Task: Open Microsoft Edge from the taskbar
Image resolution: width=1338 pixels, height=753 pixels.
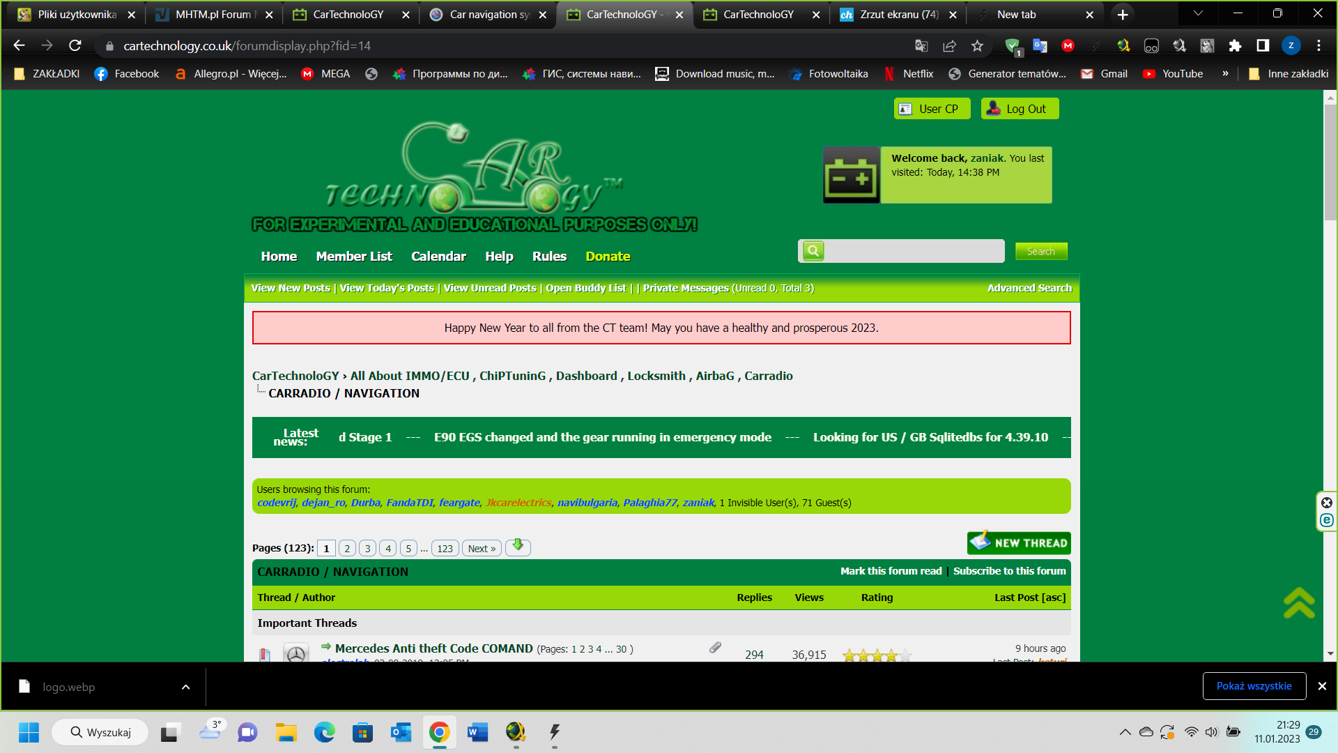Action: [324, 732]
